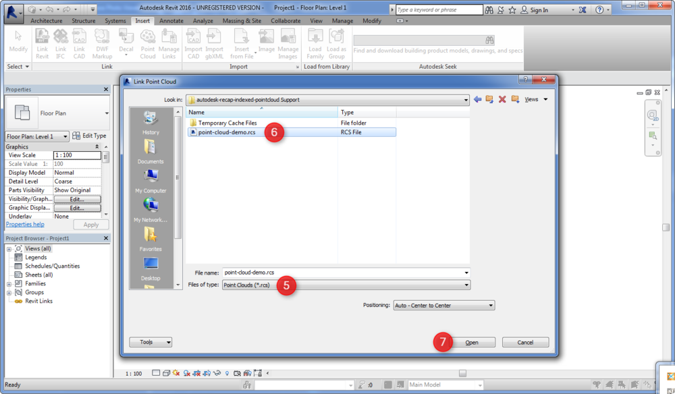
Task: Click the horizontal scrollbar thumb under the view
Action: [462, 373]
